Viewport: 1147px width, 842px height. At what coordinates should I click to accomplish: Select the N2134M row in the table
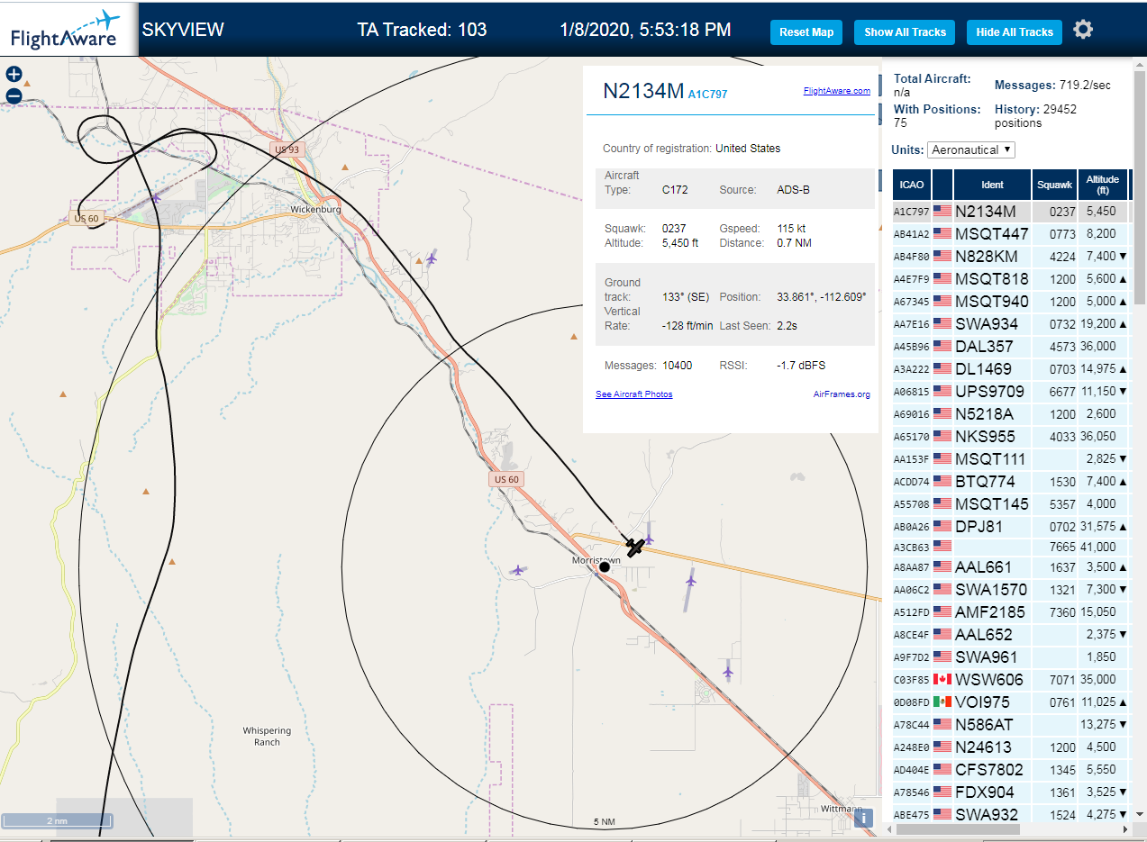1012,212
